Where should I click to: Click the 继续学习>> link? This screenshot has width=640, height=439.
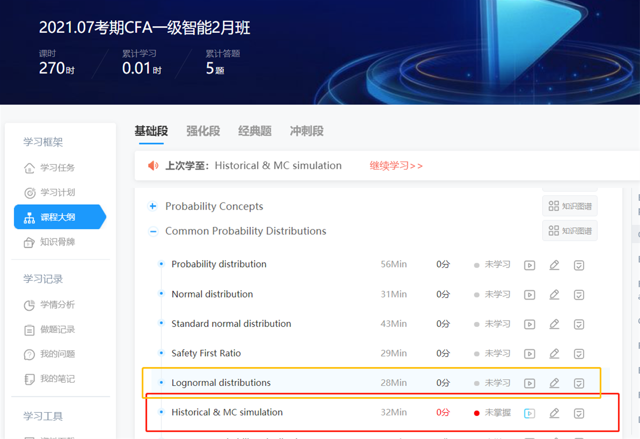[x=396, y=166]
